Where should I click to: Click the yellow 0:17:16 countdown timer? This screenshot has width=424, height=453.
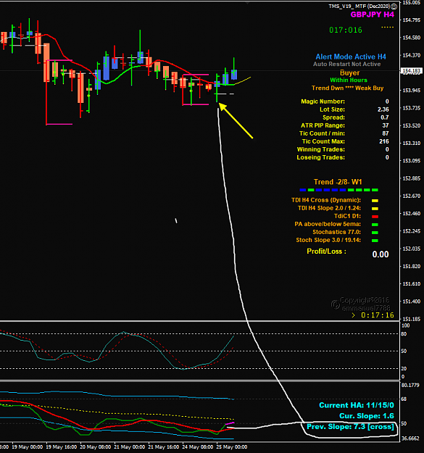pyautogui.click(x=378, y=315)
